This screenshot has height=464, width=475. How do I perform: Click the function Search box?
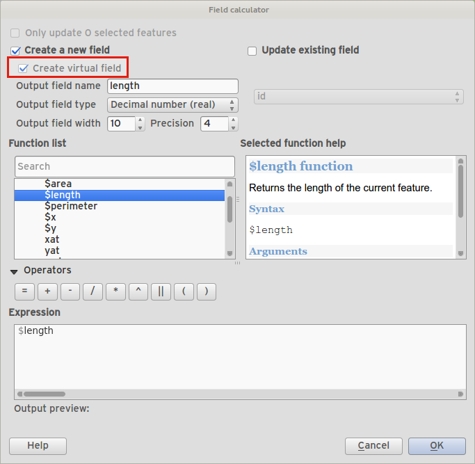(124, 166)
